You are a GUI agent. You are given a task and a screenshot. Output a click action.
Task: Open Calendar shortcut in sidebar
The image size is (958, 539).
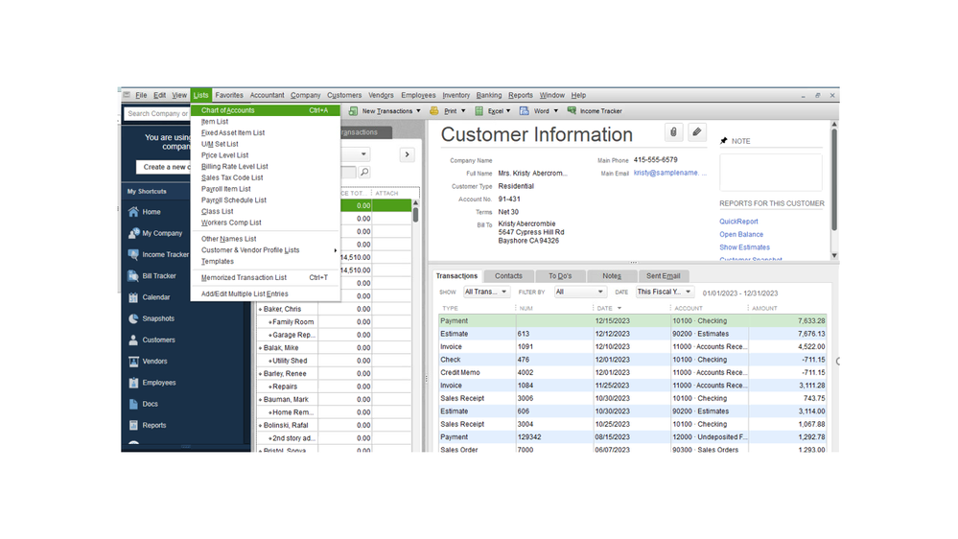[155, 297]
